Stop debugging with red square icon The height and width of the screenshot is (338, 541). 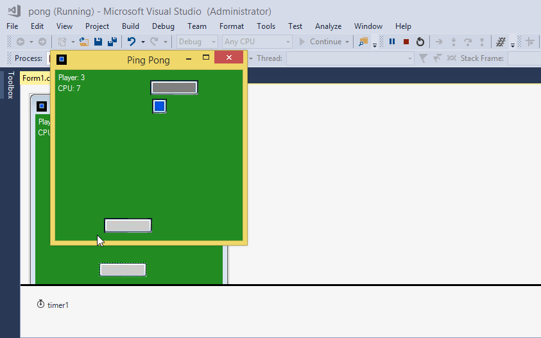[406, 42]
